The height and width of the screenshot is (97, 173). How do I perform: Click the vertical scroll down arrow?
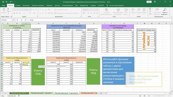[x=172, y=91]
